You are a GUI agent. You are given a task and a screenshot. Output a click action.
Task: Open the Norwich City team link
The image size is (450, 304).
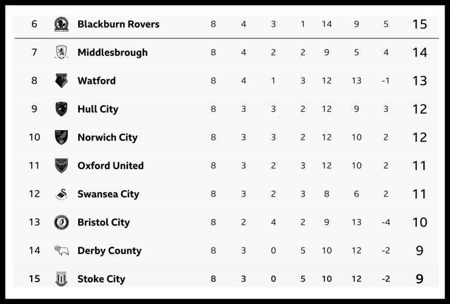107,137
